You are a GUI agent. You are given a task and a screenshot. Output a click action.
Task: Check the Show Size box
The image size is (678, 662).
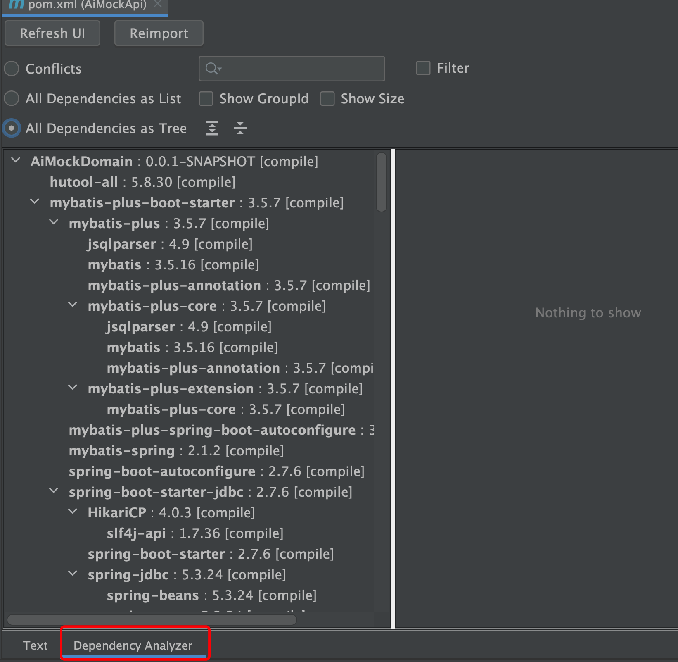click(327, 99)
